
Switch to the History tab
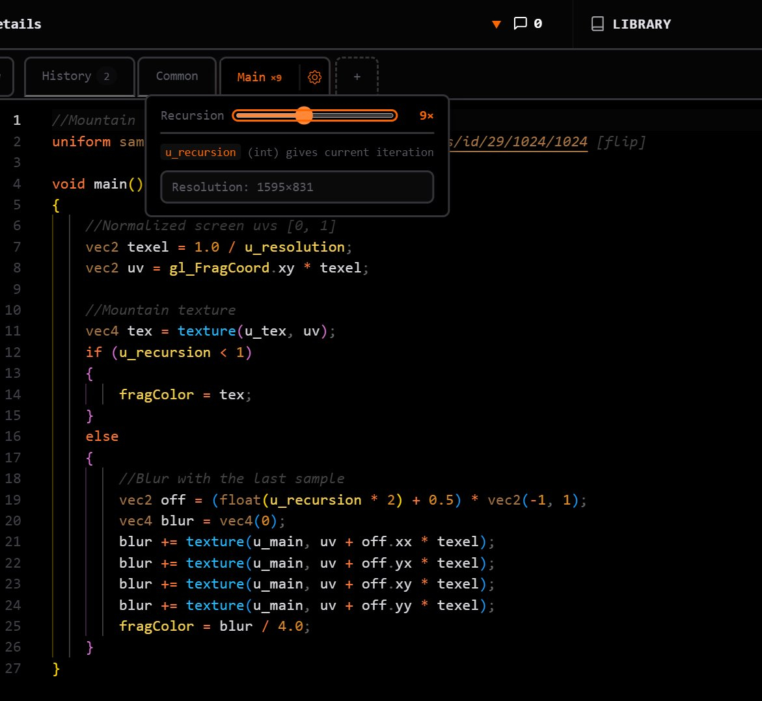point(67,77)
